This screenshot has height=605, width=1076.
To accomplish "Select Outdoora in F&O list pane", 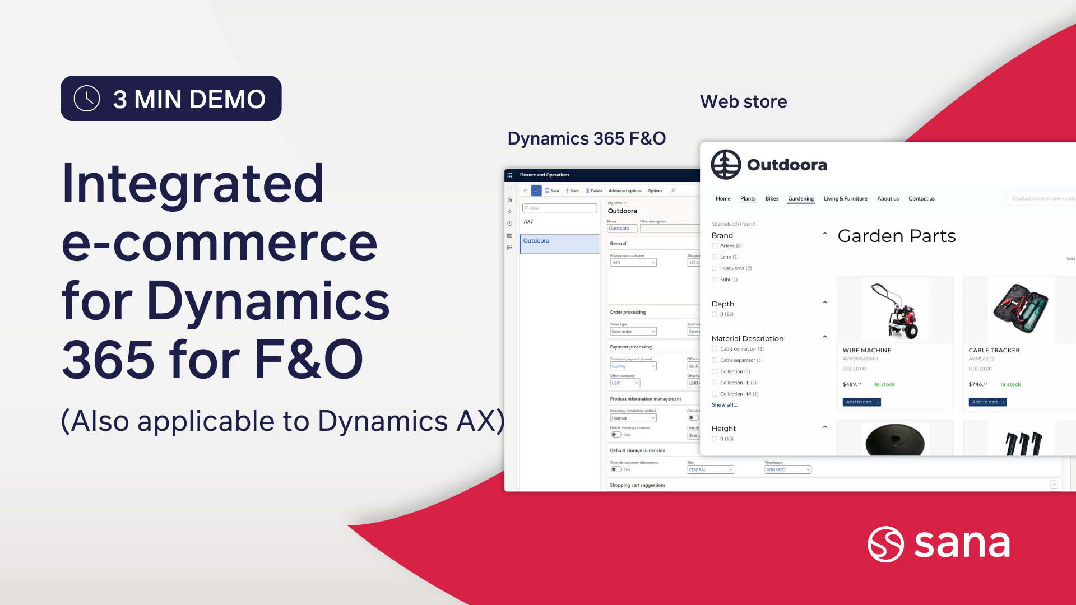I will tap(559, 244).
